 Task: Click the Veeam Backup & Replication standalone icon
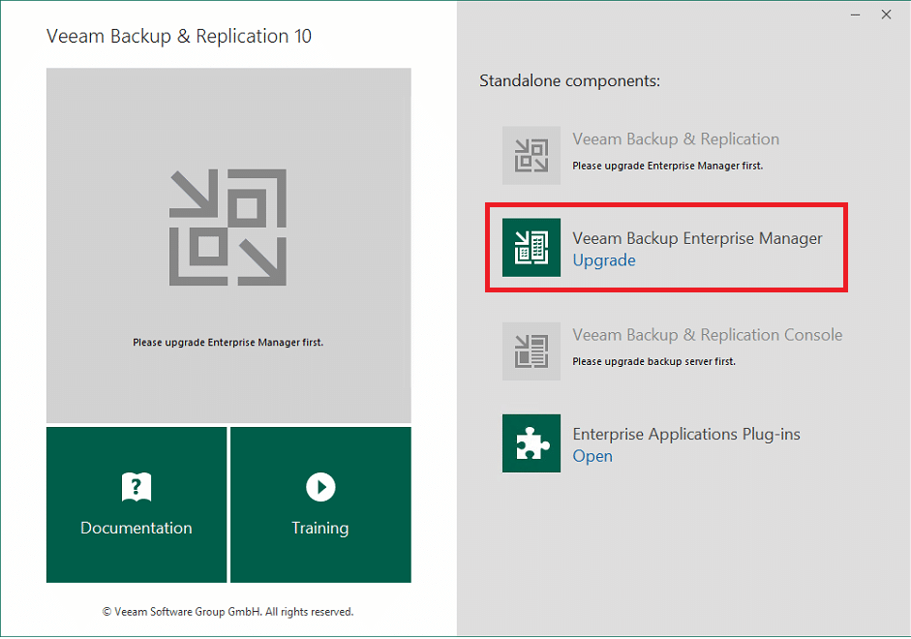[x=531, y=156]
